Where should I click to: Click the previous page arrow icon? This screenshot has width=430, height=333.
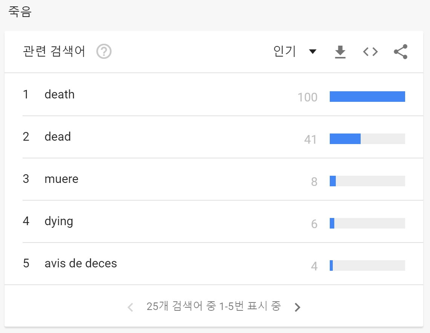pos(130,307)
